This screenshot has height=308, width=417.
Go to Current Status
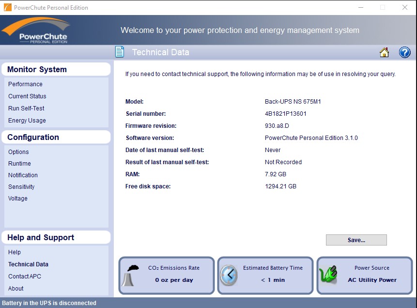(x=27, y=96)
